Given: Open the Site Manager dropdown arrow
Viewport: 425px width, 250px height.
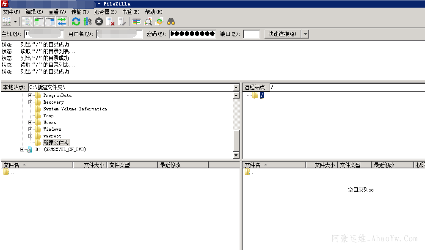Looking at the screenshot, I should pos(15,22).
